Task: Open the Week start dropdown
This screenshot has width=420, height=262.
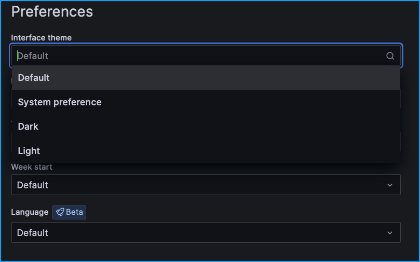Action: 206,185
